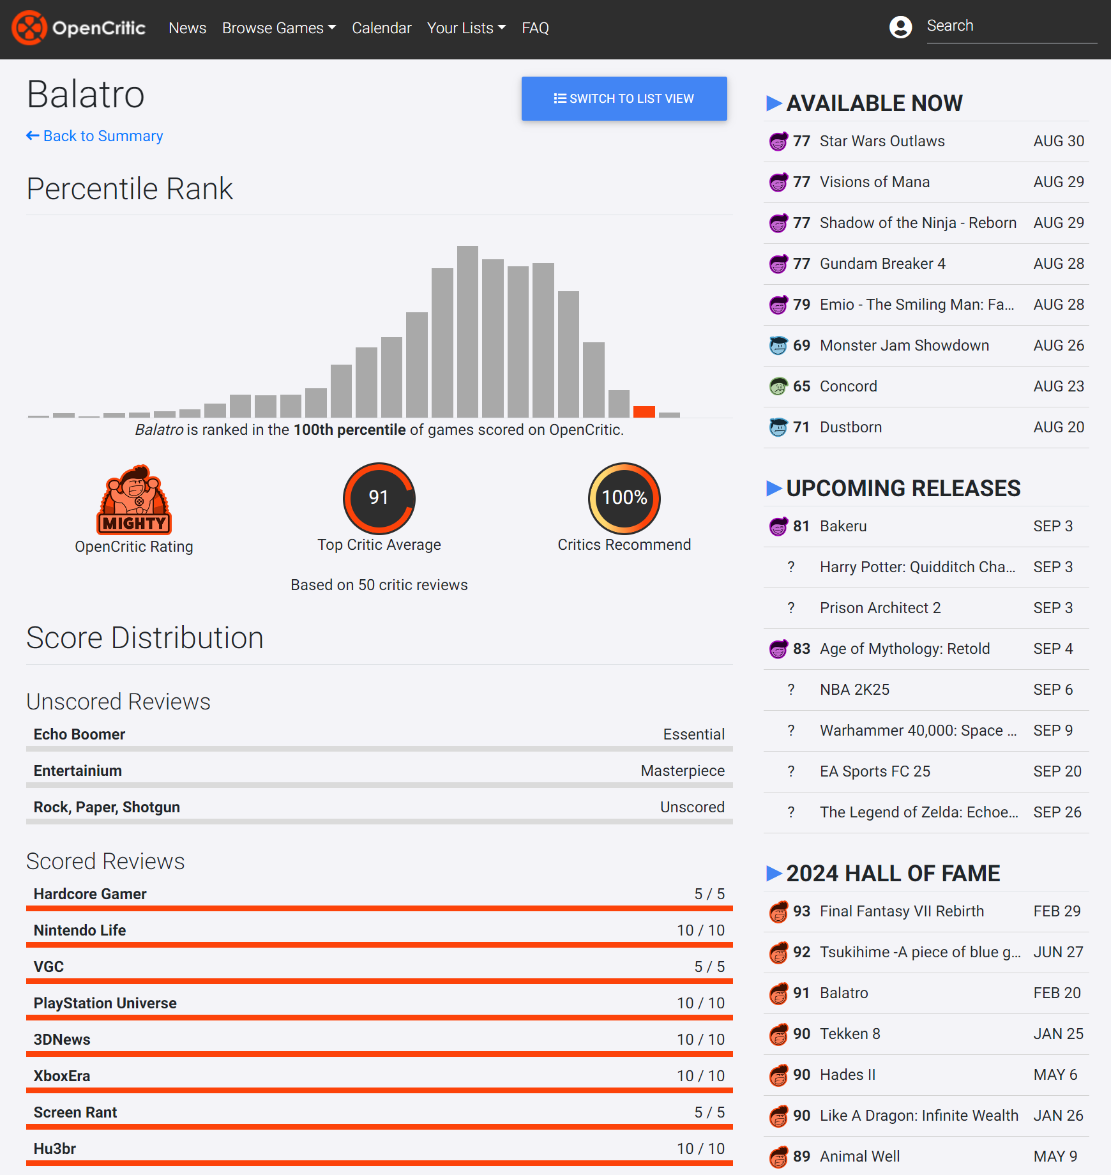The width and height of the screenshot is (1111, 1175).
Task: Click the OpenCritic logo icon
Action: point(29,28)
